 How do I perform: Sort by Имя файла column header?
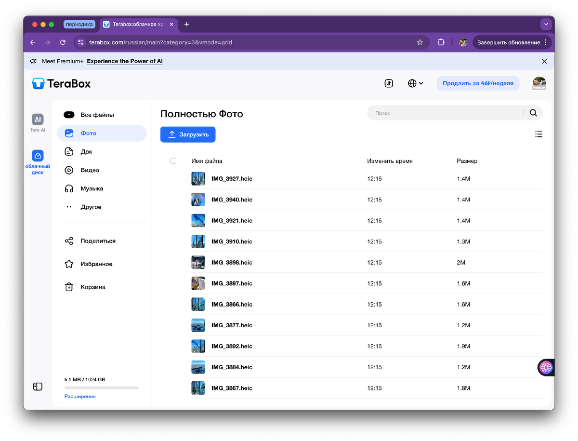coord(207,161)
